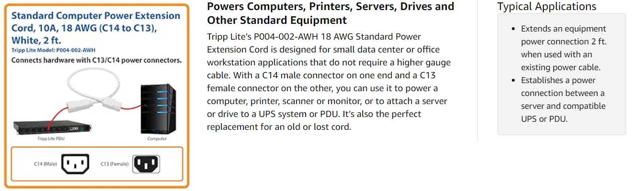Click the Tripp Lite Model P004-002-AWH text
The image size is (640, 191).
[x=53, y=50]
